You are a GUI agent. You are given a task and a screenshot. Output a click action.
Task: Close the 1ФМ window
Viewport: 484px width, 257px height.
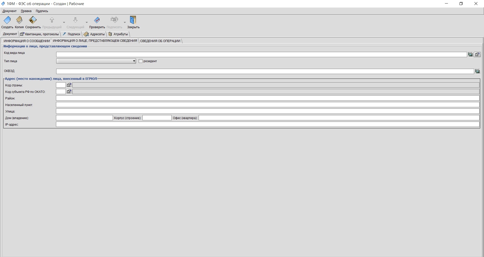click(476, 4)
